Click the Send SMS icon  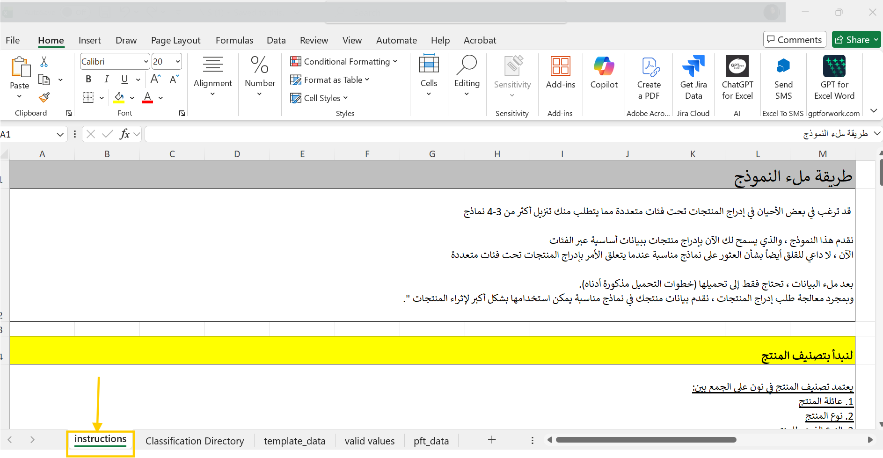[x=783, y=78]
